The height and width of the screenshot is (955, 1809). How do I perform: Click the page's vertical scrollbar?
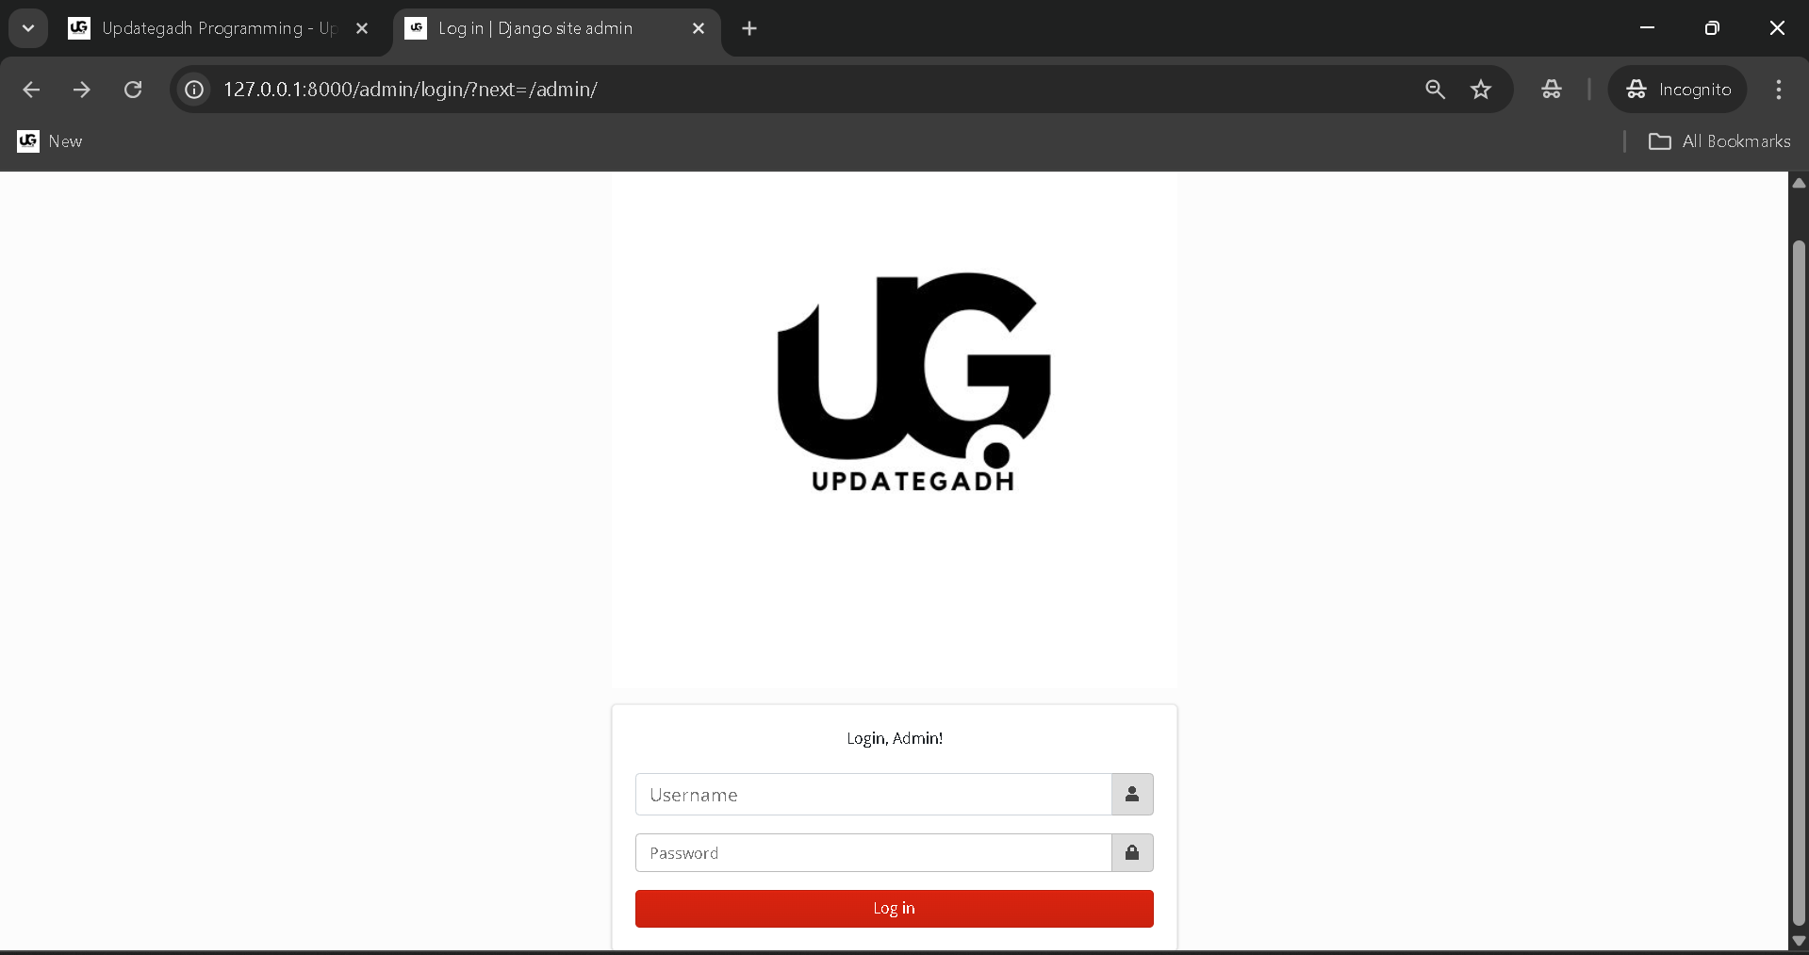tap(1799, 585)
